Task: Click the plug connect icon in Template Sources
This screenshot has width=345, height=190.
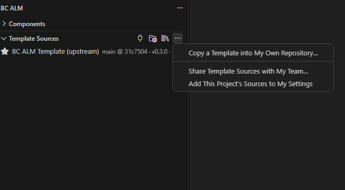Action: pos(140,39)
